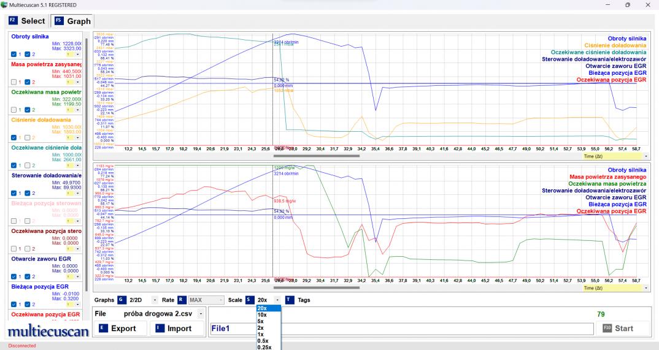Click the F10 icon on the Start button

[608, 328]
